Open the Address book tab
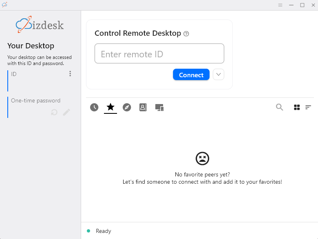The image size is (318, 239). pyautogui.click(x=143, y=107)
